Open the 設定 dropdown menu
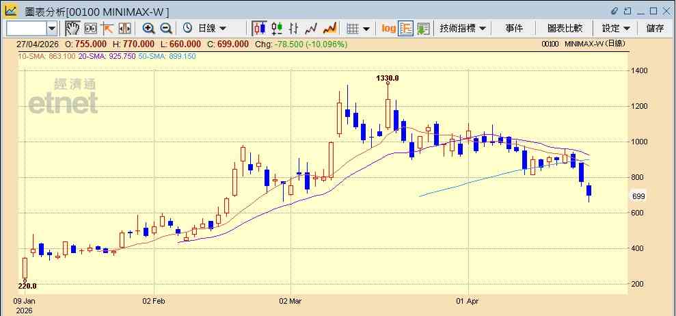This screenshot has width=676, height=316. pyautogui.click(x=616, y=29)
